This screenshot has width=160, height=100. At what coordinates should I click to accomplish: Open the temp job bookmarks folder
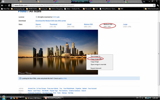tap(43, 9)
